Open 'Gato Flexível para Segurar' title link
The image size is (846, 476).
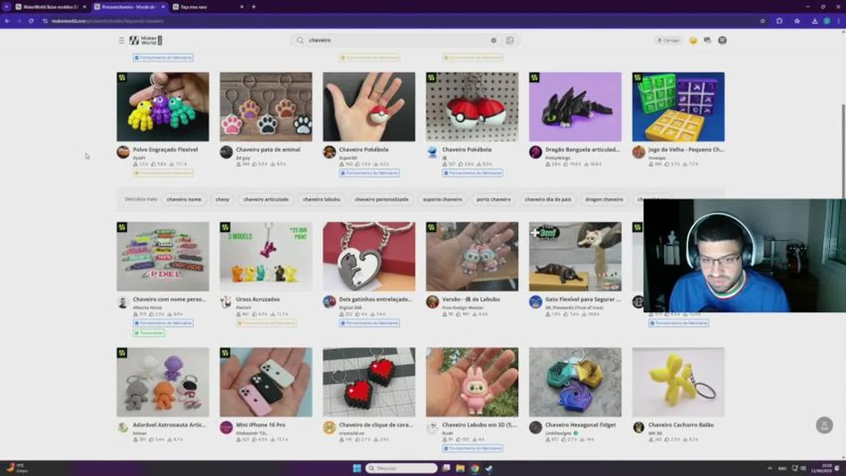583,299
